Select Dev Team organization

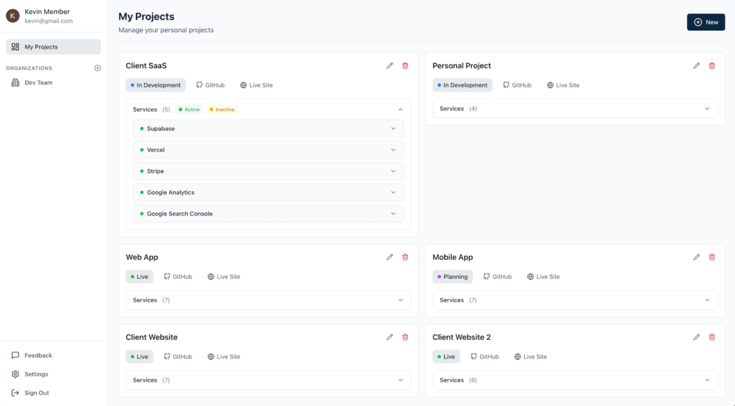pyautogui.click(x=38, y=83)
